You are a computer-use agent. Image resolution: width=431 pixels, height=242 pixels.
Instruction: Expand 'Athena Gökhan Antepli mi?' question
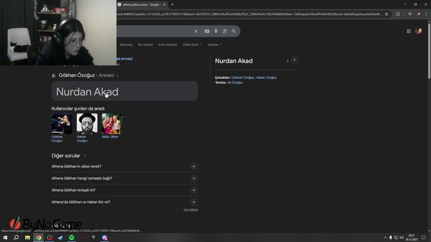125,190
